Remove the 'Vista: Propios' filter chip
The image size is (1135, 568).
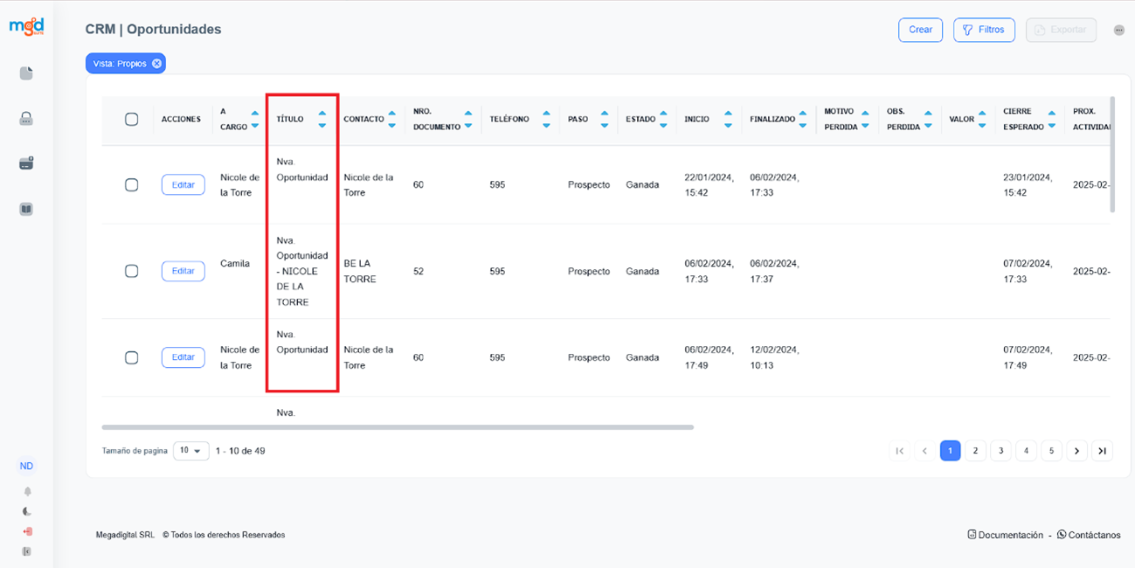[156, 64]
